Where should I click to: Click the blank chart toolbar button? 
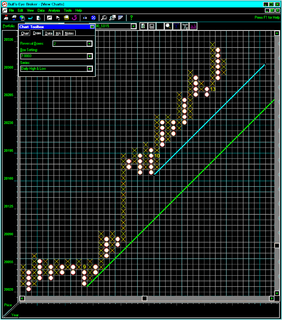click(x=160, y=26)
